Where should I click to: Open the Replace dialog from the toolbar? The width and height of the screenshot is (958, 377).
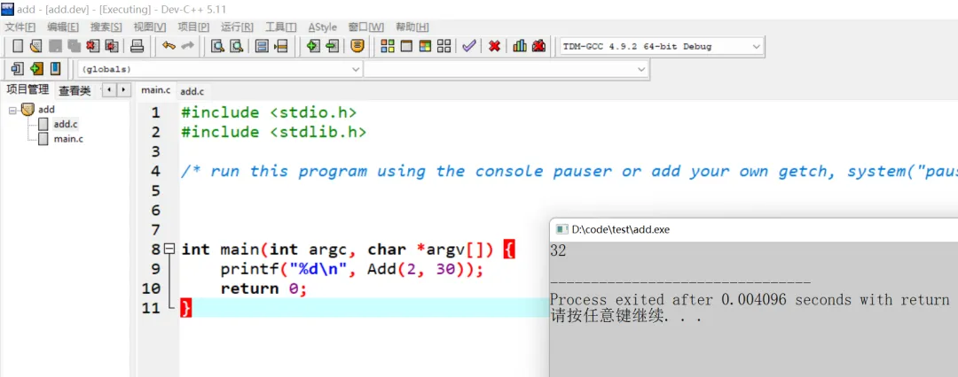236,46
